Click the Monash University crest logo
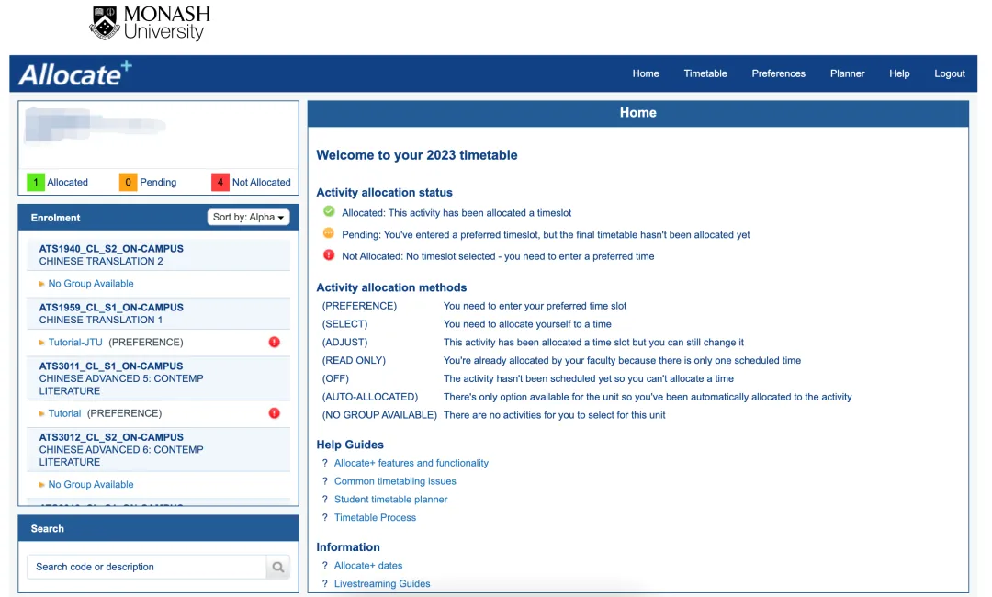The width and height of the screenshot is (992, 597). pyautogui.click(x=105, y=23)
